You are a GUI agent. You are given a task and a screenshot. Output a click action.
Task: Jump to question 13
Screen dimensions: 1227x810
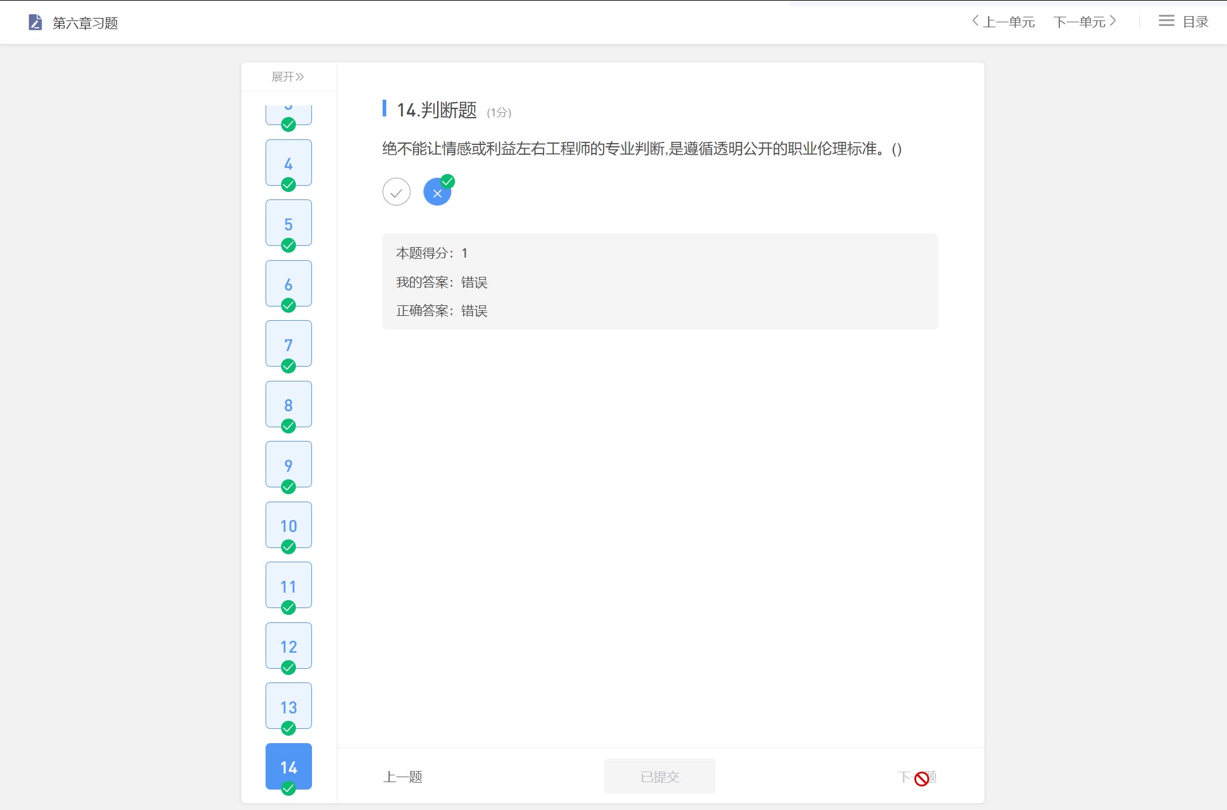coord(288,707)
